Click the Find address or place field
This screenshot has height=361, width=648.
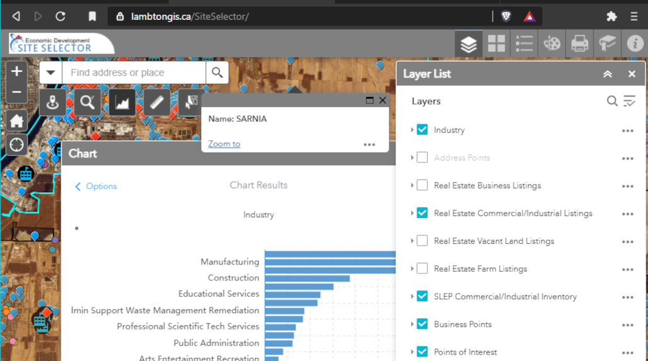134,72
